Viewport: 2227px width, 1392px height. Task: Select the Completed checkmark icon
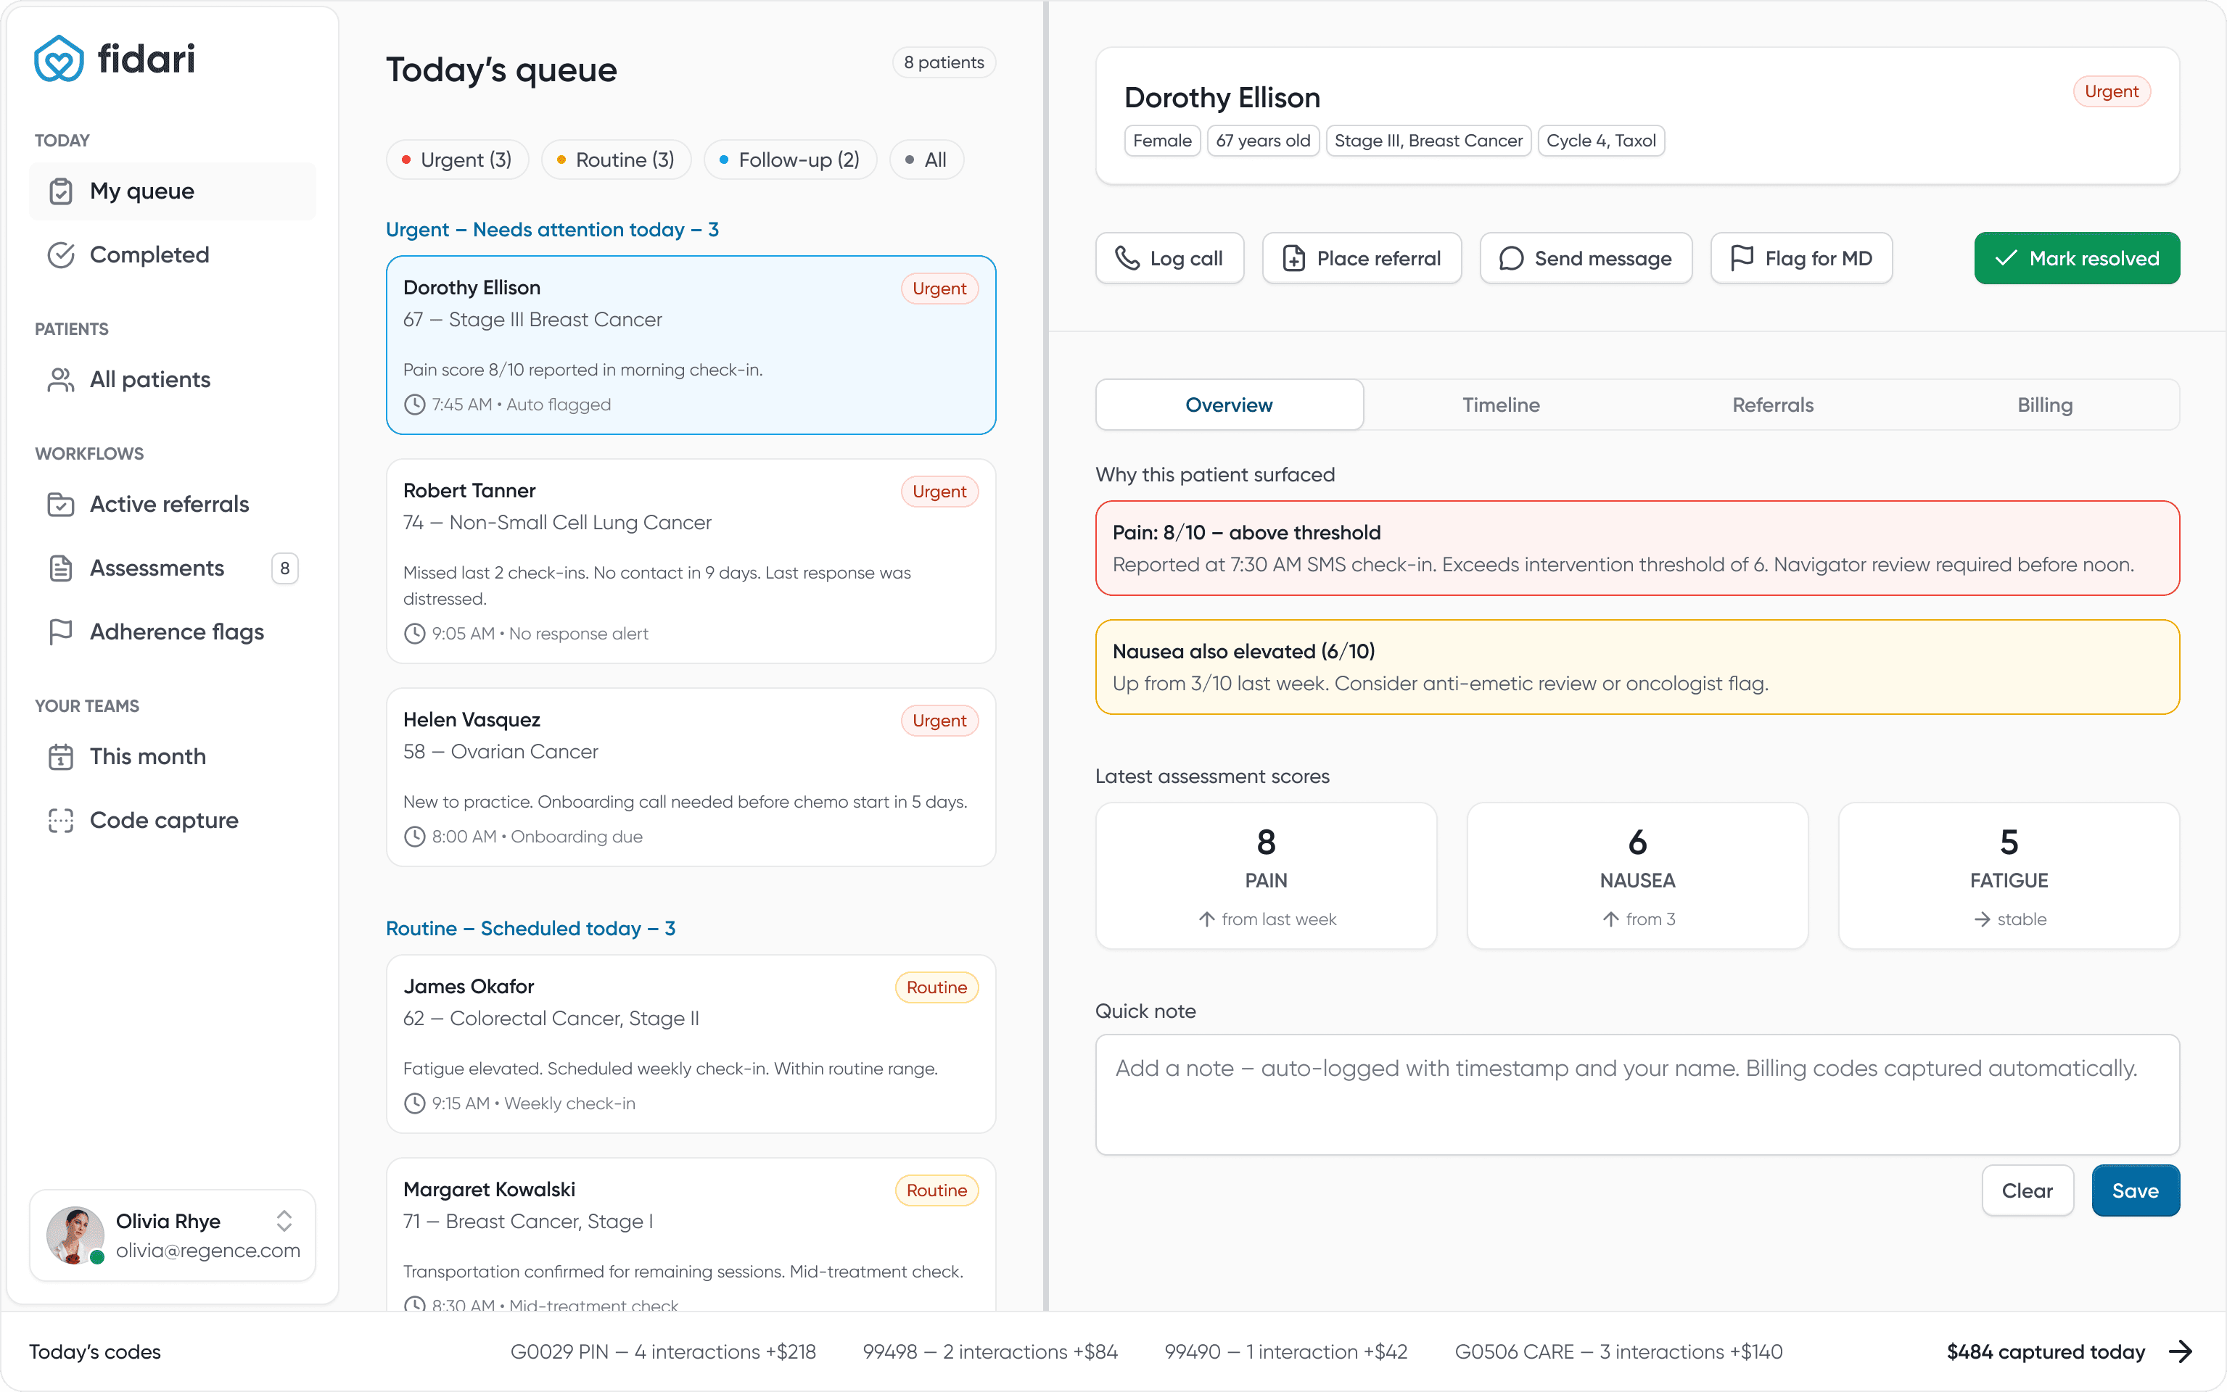click(61, 255)
